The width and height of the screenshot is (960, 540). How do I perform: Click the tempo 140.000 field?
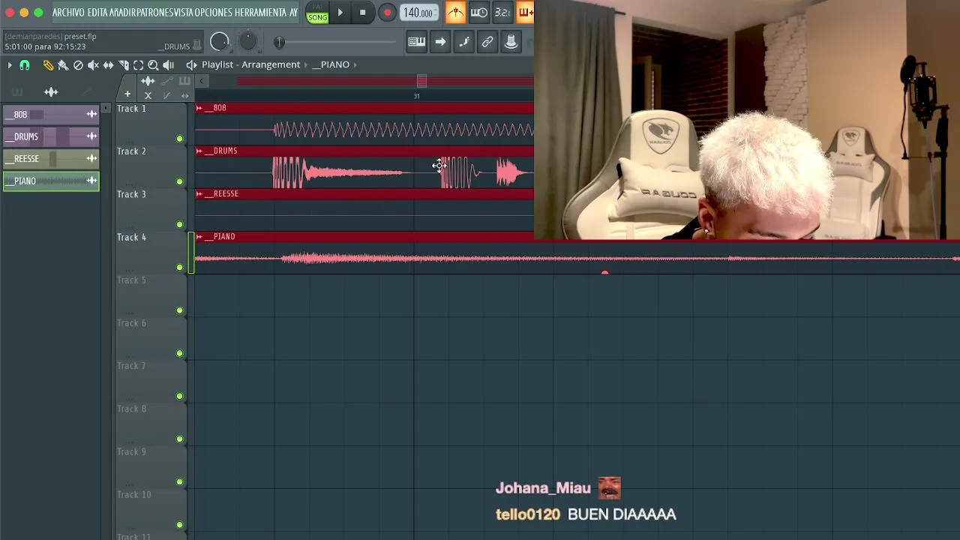(418, 13)
